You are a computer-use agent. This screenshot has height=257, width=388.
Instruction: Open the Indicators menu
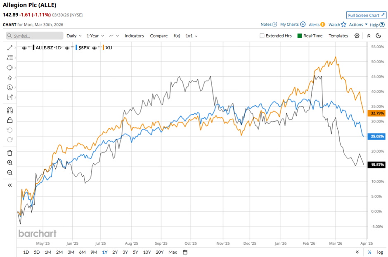[134, 35]
